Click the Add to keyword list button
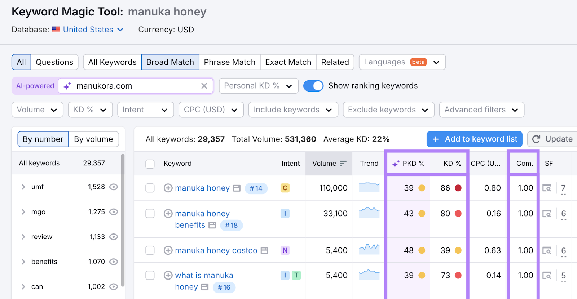Screen dimensions: 577x299 pyautogui.click(x=475, y=139)
